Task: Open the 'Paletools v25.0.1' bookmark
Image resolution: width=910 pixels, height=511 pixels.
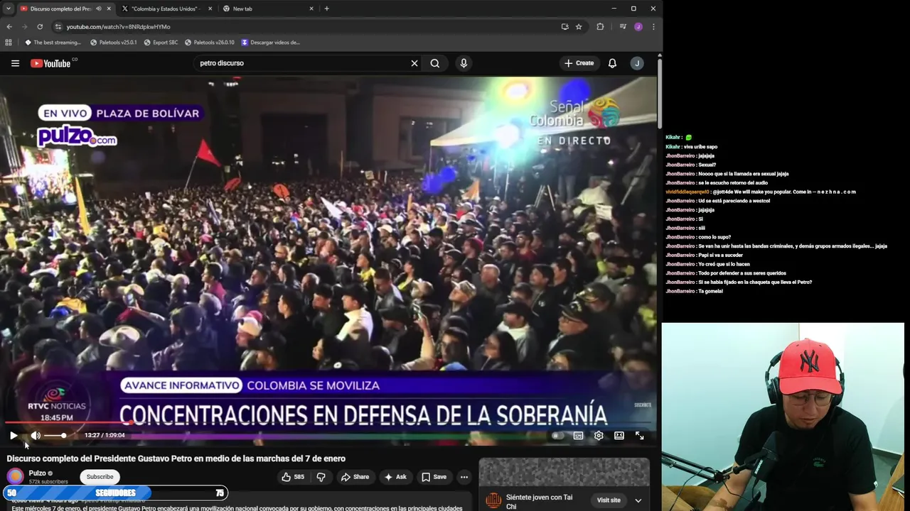Action: click(113, 42)
